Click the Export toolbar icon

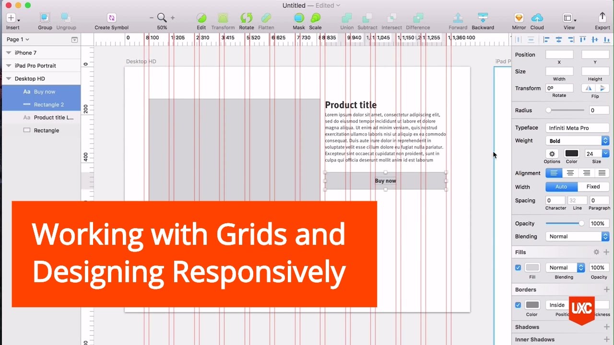[x=602, y=18]
